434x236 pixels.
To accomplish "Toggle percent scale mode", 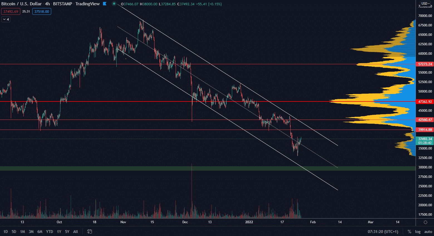I will click(409, 232).
